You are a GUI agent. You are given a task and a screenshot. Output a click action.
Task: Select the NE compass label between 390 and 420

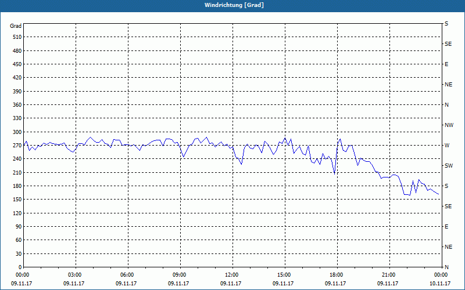(x=448, y=85)
